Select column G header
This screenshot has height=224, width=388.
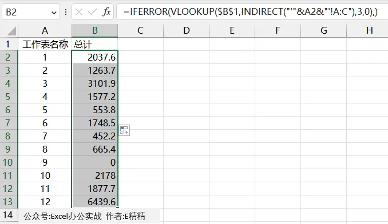(323, 31)
